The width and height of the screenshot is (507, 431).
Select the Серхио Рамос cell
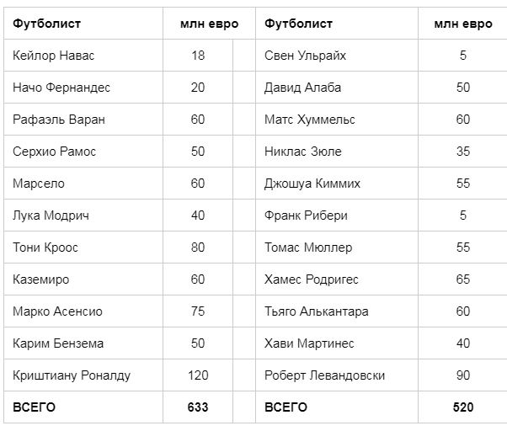click(x=55, y=152)
